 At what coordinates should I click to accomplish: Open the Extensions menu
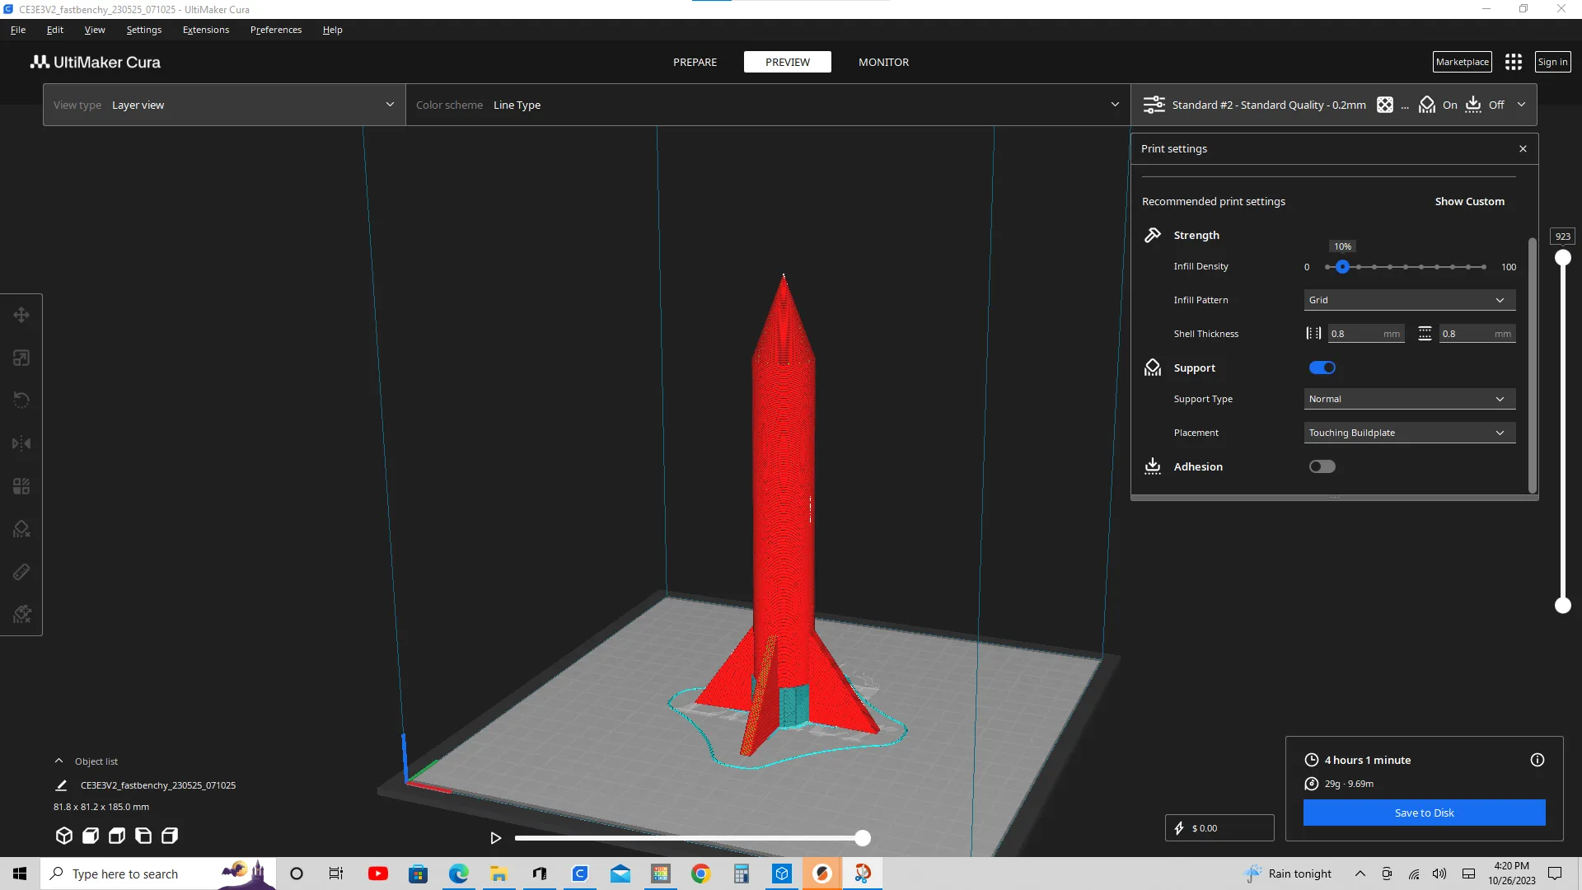point(205,30)
